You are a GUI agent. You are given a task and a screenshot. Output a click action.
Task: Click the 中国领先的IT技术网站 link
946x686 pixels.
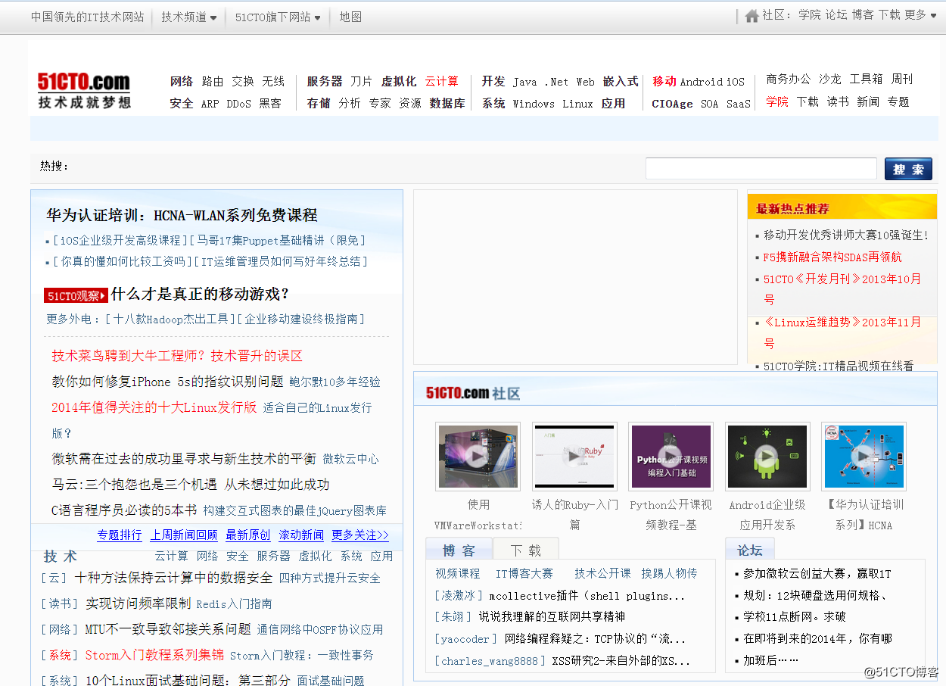point(87,17)
